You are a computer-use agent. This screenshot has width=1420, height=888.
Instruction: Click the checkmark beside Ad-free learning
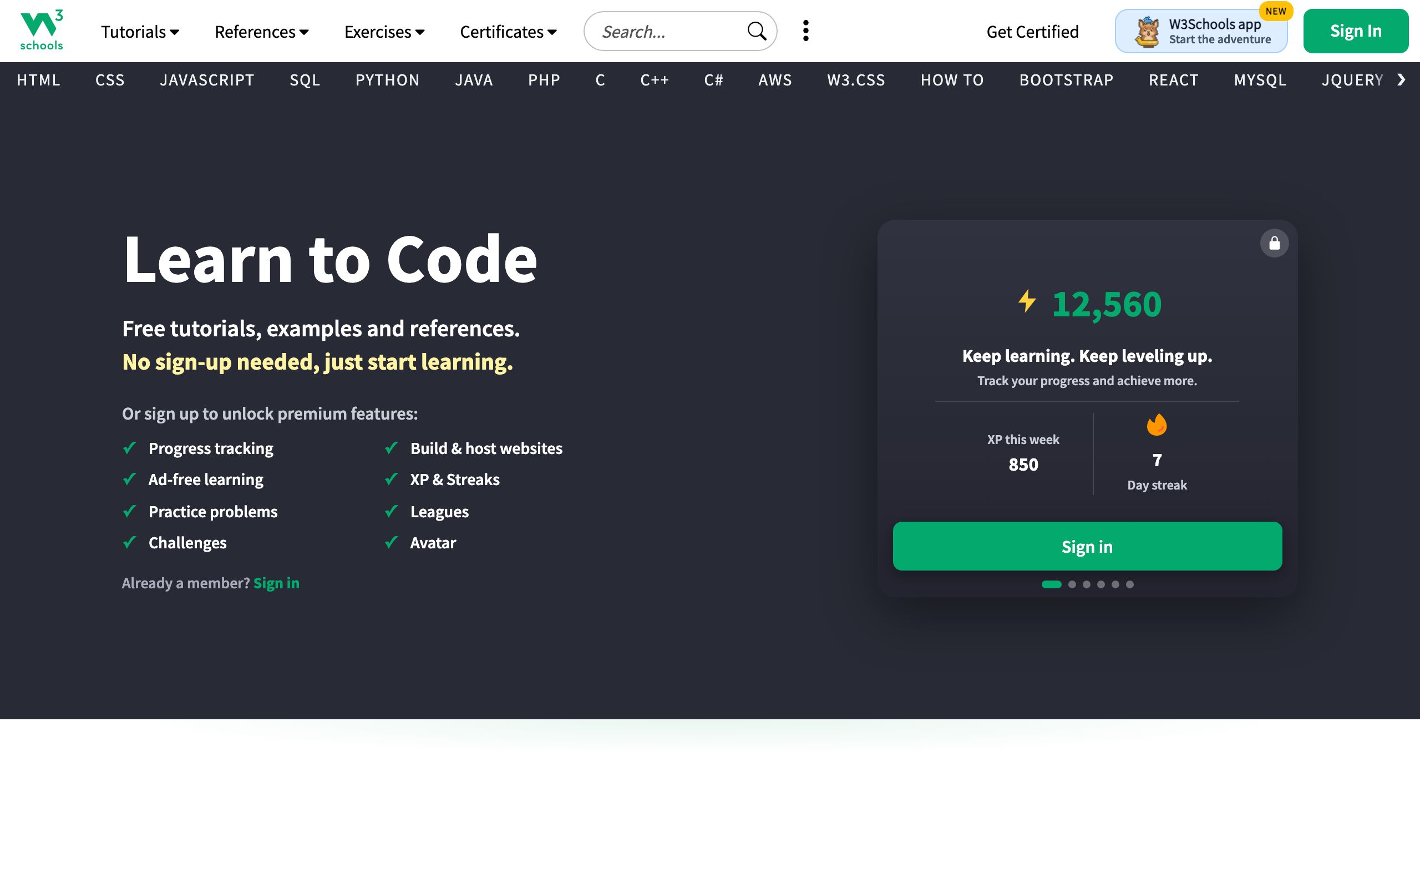tap(130, 479)
